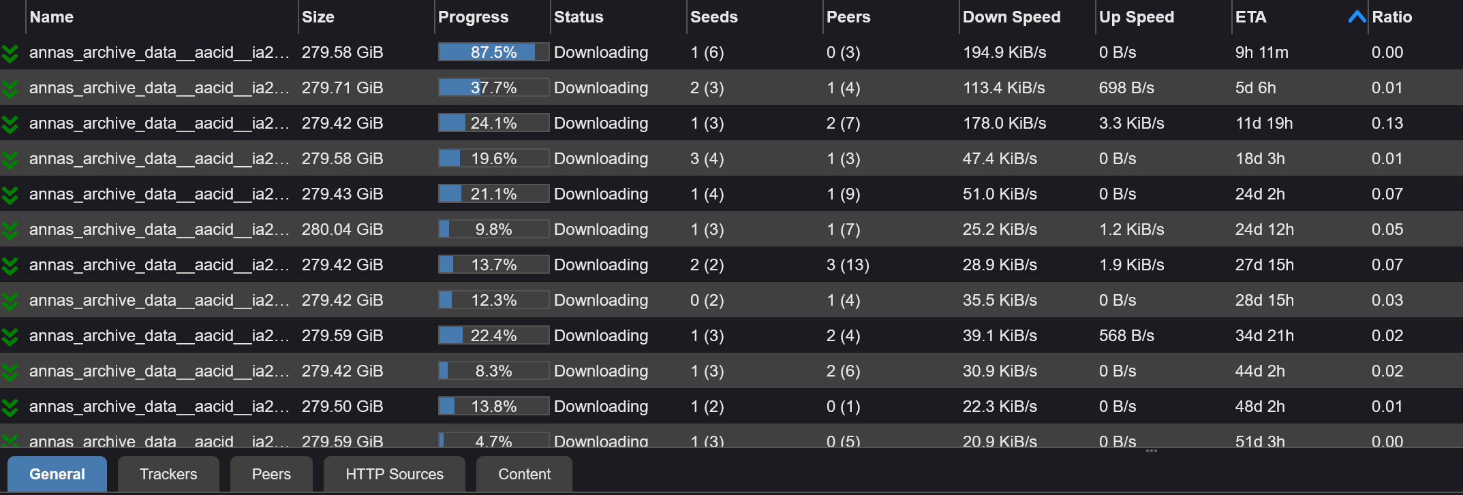Switch to the Trackers tab
The width and height of the screenshot is (1463, 495).
click(168, 474)
